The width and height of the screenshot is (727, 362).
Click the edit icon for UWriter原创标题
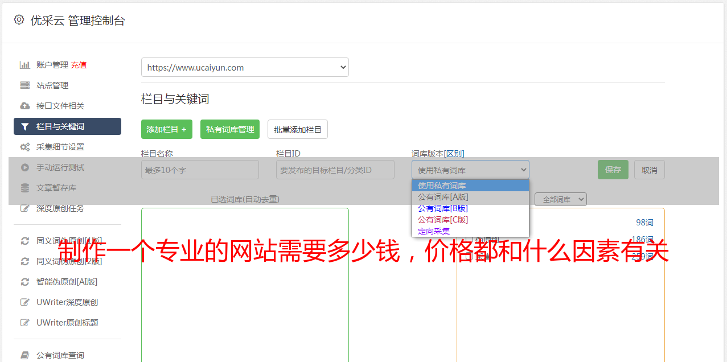click(x=24, y=323)
